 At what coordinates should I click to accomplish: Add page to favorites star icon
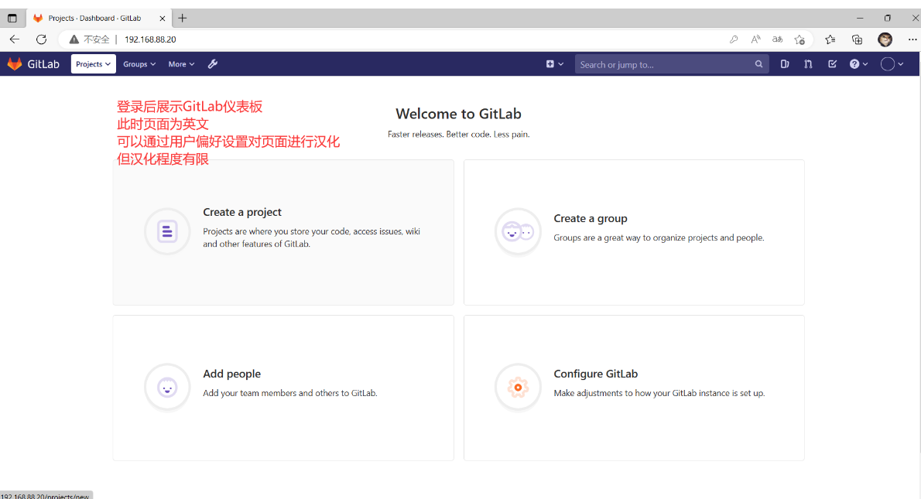[799, 40]
